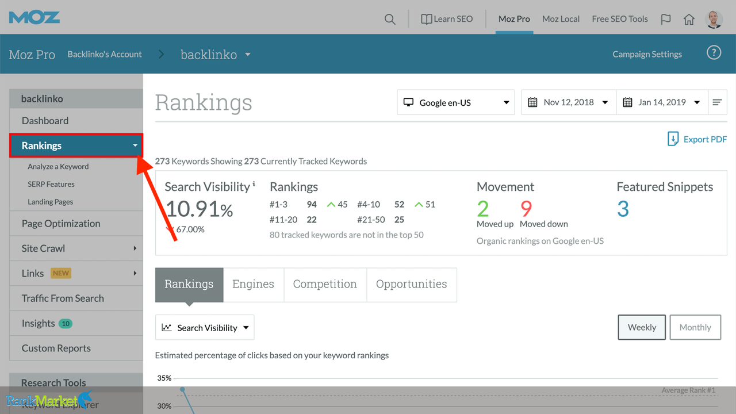Open the backlinko campaign dropdown
This screenshot has width=736, height=414.
248,55
